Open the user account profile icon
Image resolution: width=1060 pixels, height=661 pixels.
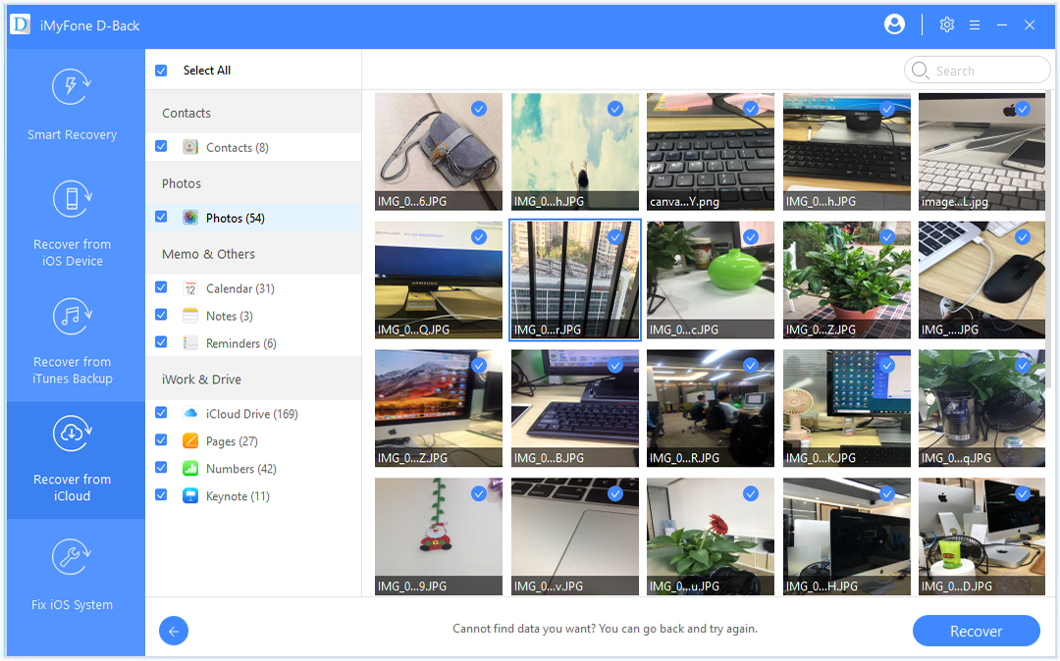point(894,25)
